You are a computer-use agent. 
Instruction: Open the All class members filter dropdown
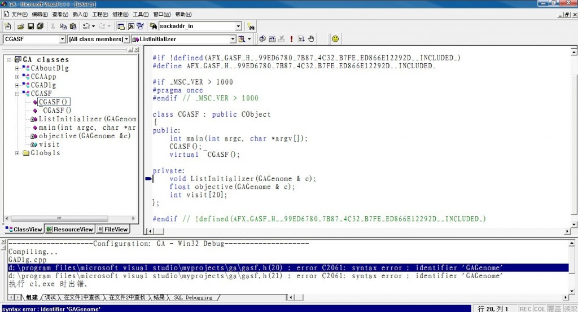coord(126,39)
